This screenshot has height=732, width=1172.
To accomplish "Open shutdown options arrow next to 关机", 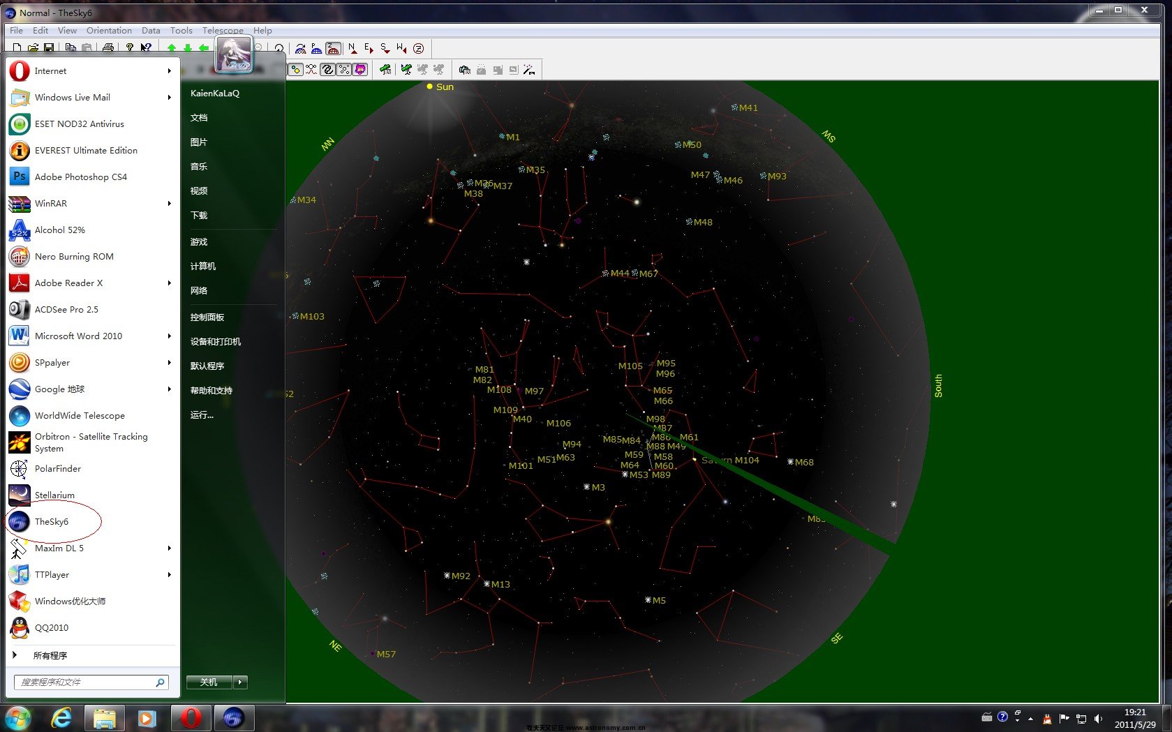I will click(241, 682).
